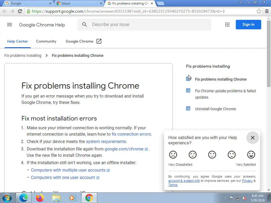Open Chrome's customize menu icon

click(267, 11)
